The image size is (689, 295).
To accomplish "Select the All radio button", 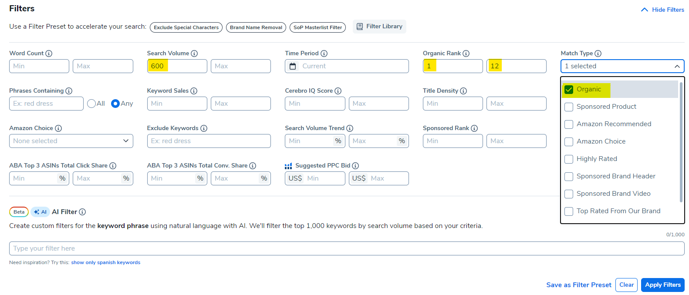I will [91, 104].
